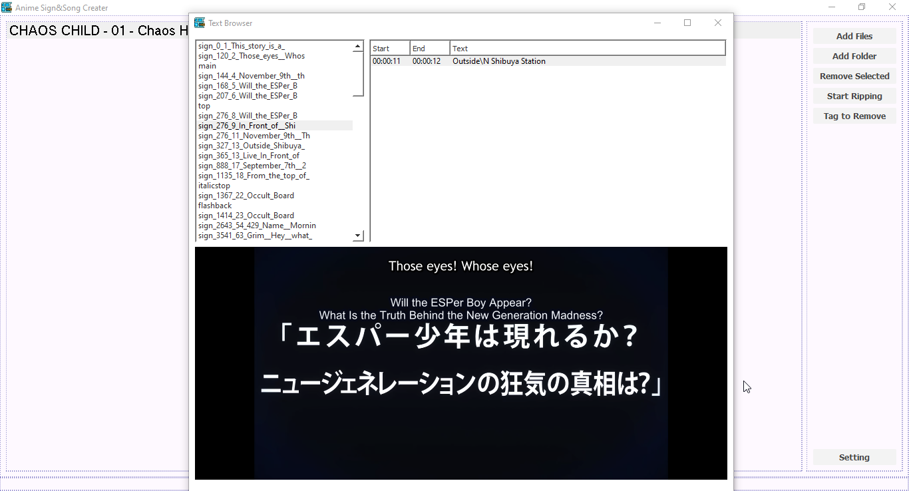Select sign_365_13_Live_In_Front_of entry

point(274,156)
